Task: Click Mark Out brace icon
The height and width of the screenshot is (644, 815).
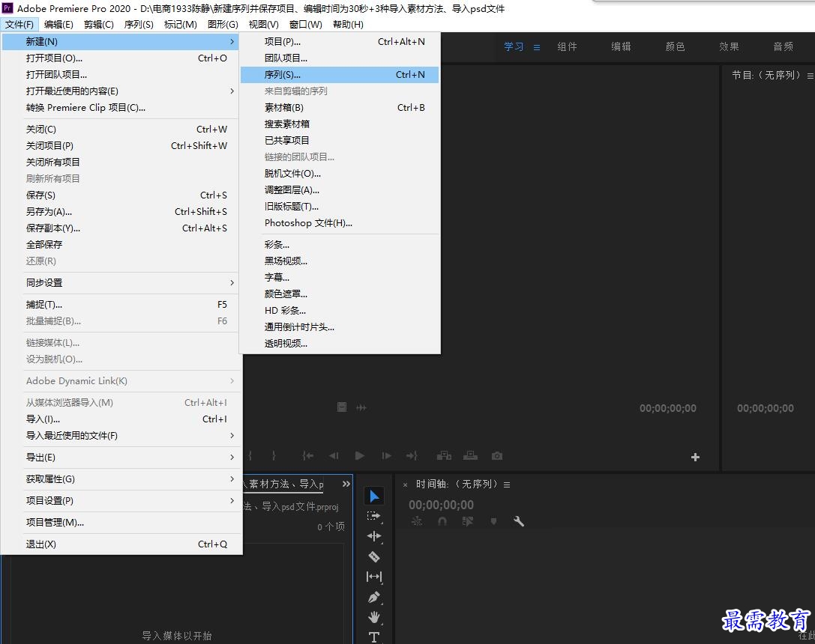Action: click(x=274, y=455)
